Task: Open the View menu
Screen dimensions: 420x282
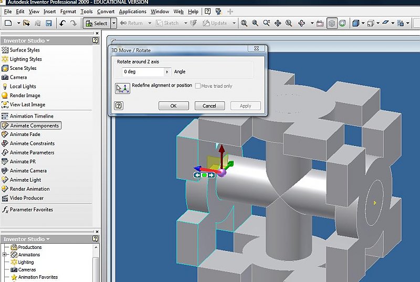Action: pos(34,12)
